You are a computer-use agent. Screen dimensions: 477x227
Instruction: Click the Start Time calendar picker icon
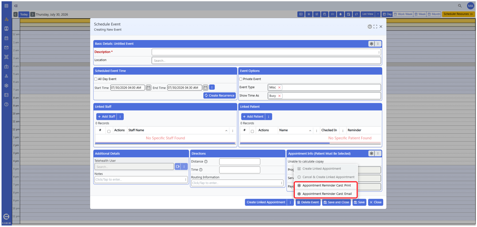(x=148, y=88)
